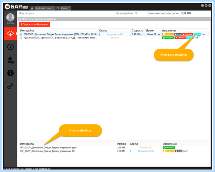Click Открыть for the .fb2 file
215x172 pixels.
pos(168,151)
